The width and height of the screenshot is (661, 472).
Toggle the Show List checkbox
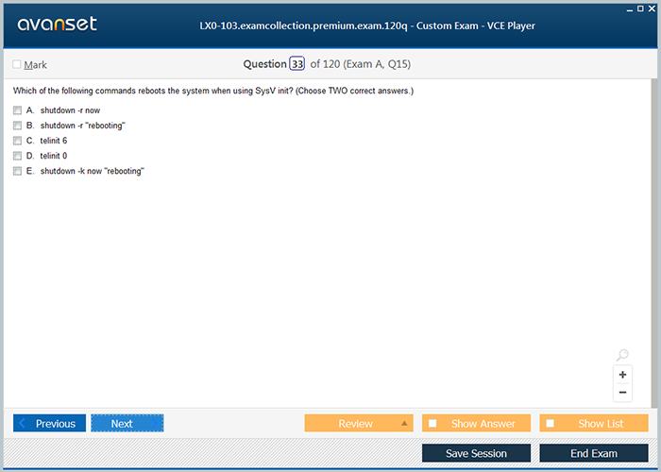pyautogui.click(x=551, y=424)
